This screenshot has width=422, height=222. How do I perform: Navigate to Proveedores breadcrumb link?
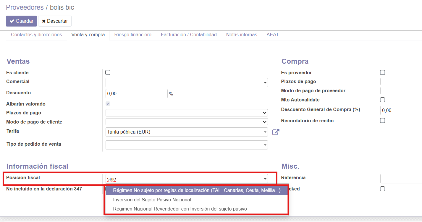(25, 7)
